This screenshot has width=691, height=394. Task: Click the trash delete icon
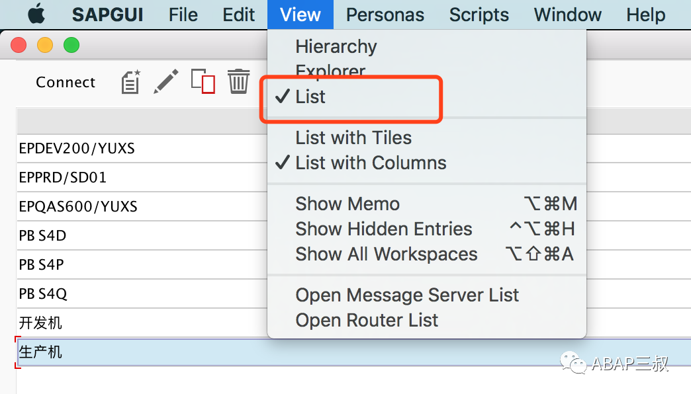(238, 81)
